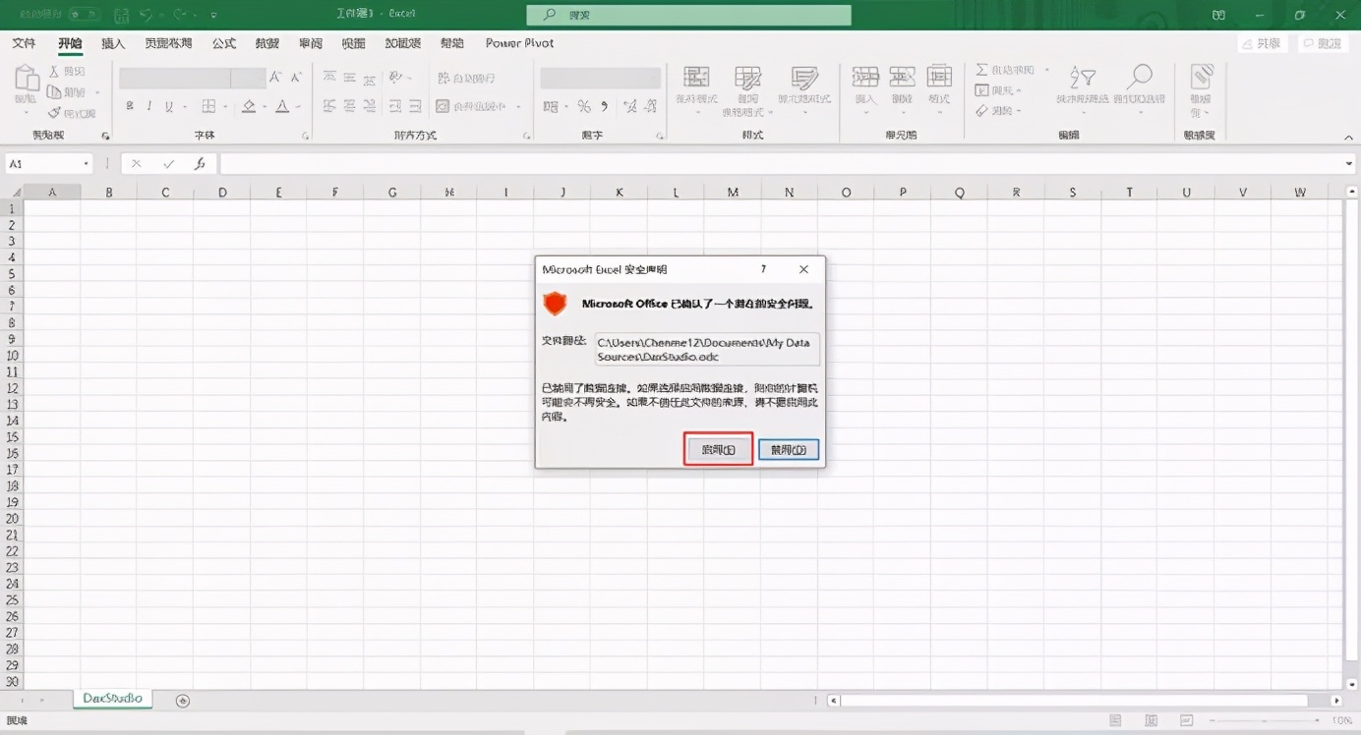
Task: Toggle Underline formatting
Action: pos(169,106)
